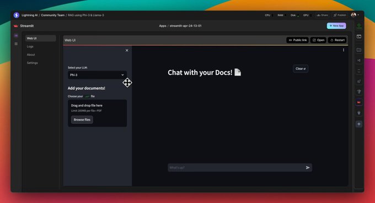Image resolution: width=375 pixels, height=203 pixels.
Task: Click the Open button to open the app
Action: click(x=318, y=40)
